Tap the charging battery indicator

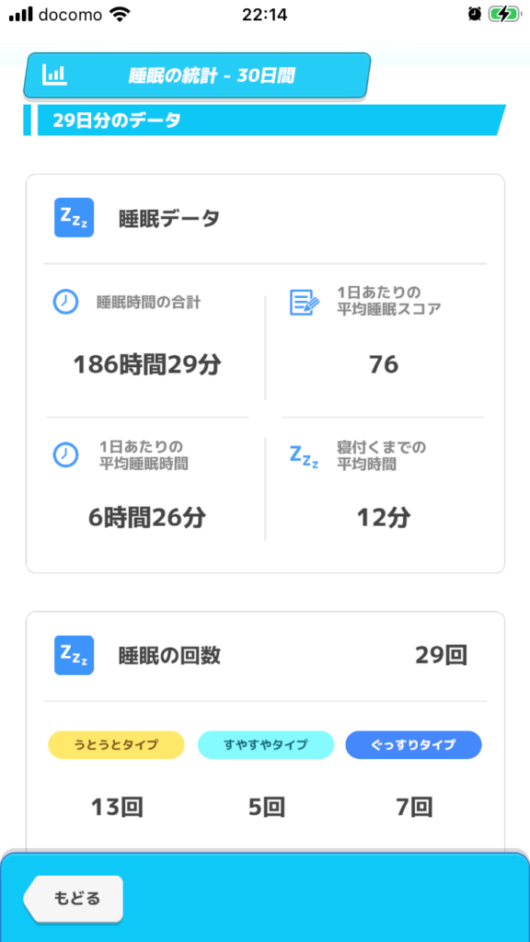tap(504, 15)
